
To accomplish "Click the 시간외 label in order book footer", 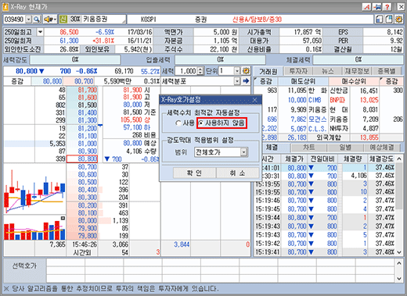I will click(82, 252).
